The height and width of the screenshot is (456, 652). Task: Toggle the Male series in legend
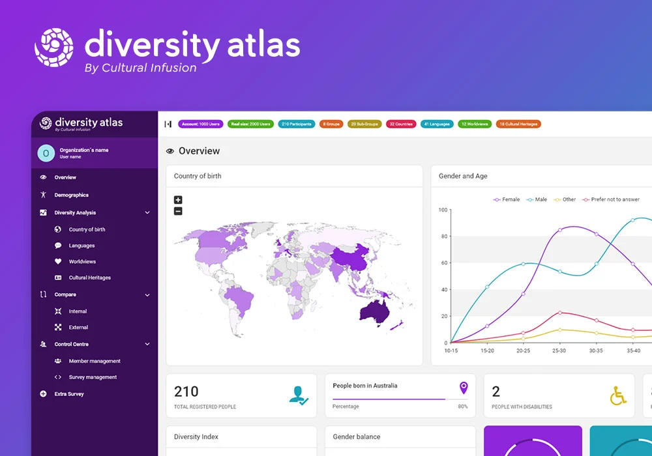click(537, 200)
